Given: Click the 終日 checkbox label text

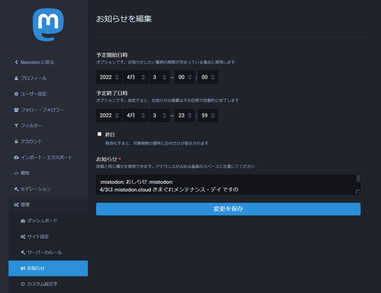Looking at the screenshot, I should click(110, 135).
